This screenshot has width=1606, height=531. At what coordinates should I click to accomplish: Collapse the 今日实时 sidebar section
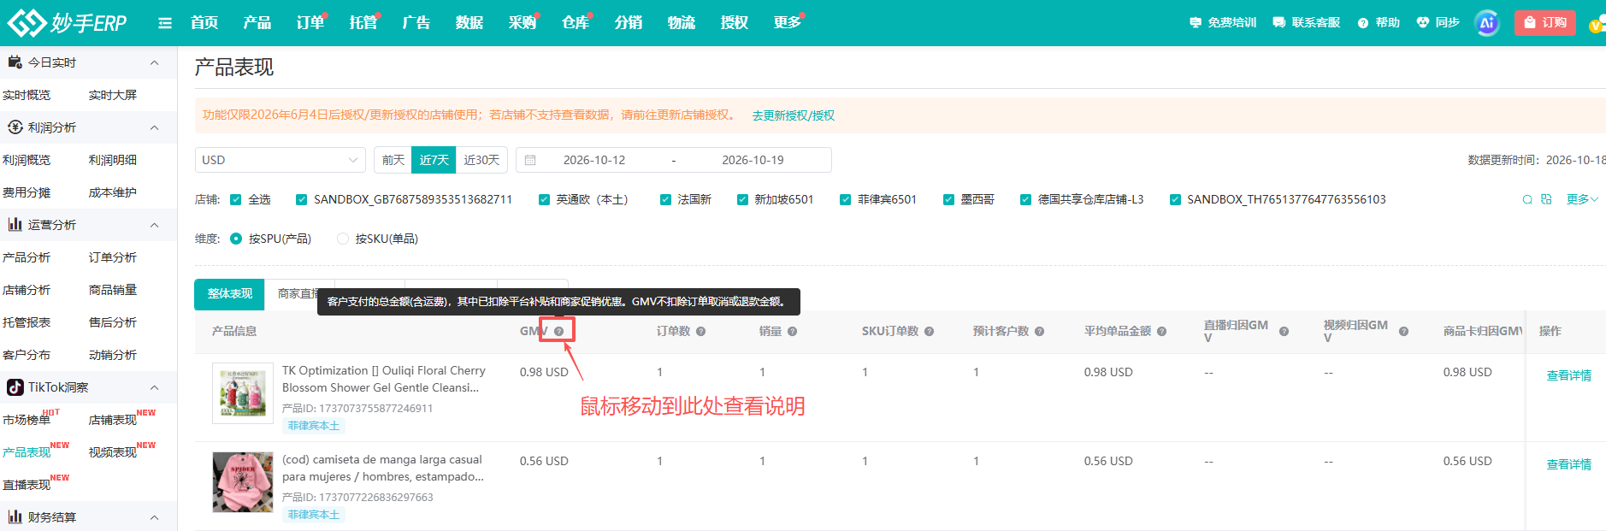pos(155,62)
